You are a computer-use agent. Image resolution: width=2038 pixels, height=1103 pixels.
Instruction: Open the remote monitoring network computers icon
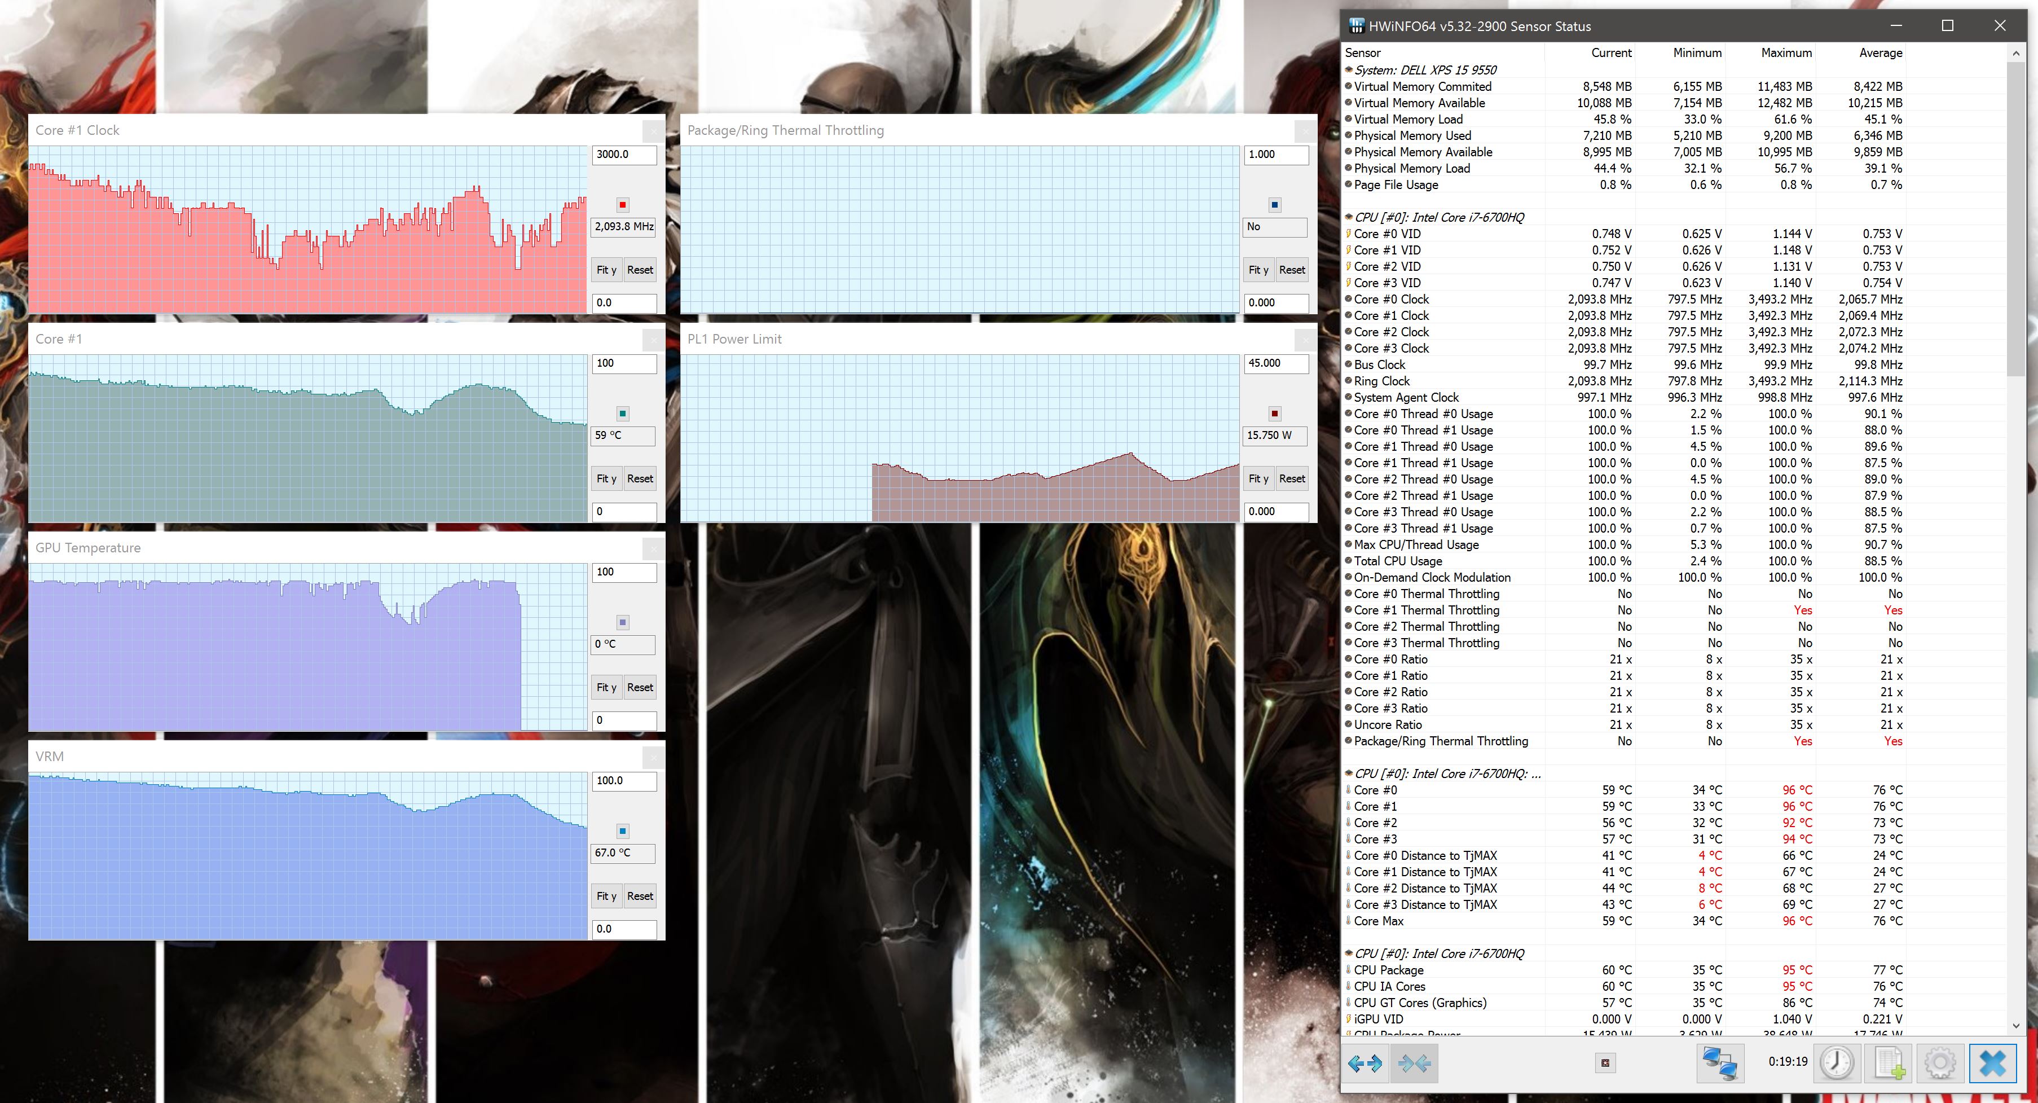(x=1719, y=1062)
